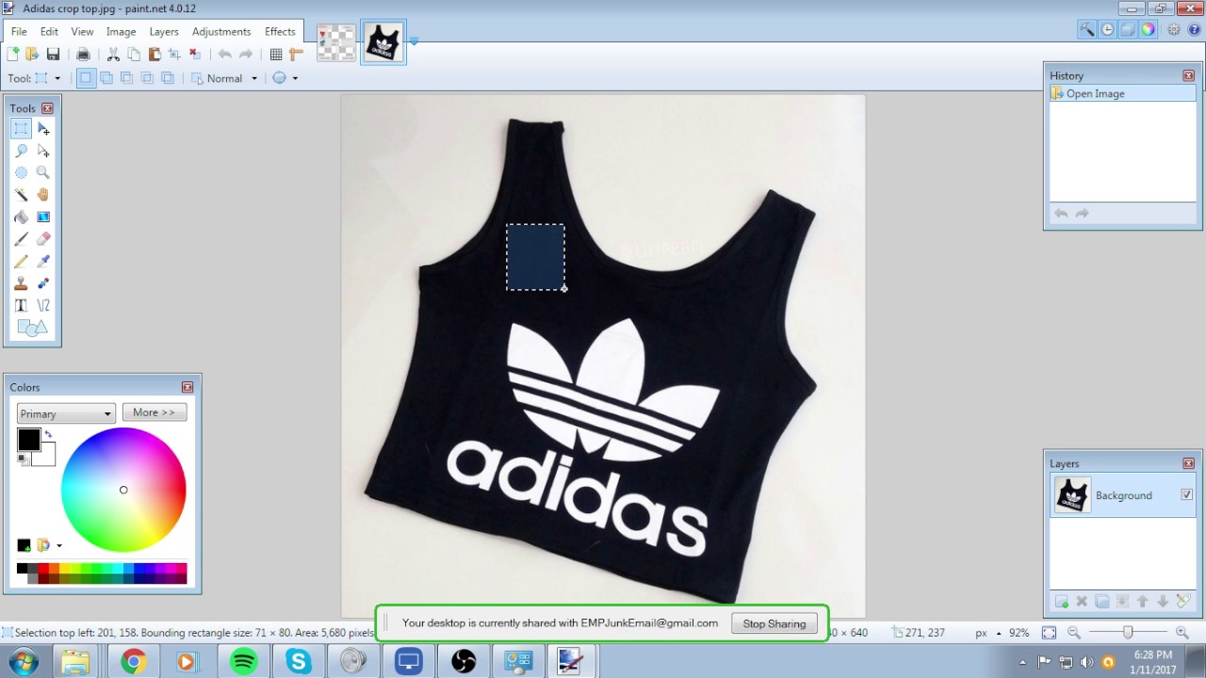The width and height of the screenshot is (1206, 678).
Task: Select the Eraser tool
Action: [x=43, y=239]
